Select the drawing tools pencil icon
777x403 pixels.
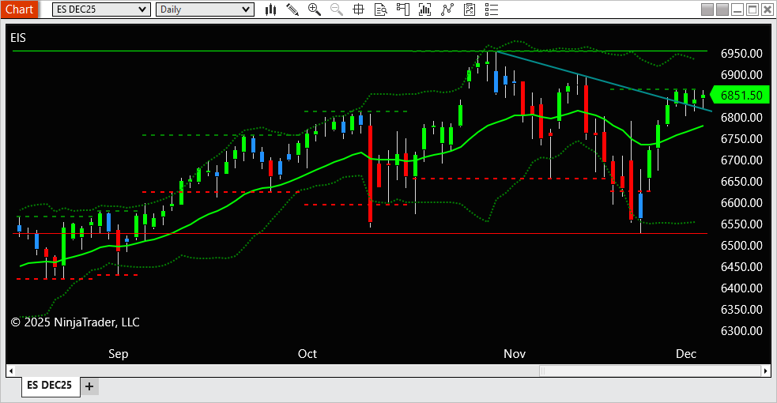pos(292,9)
